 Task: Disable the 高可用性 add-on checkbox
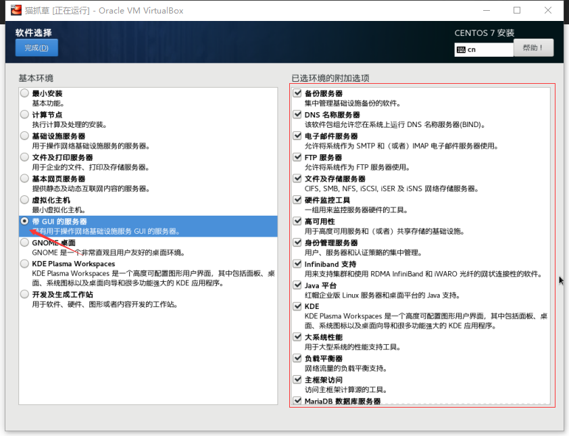[x=297, y=221]
